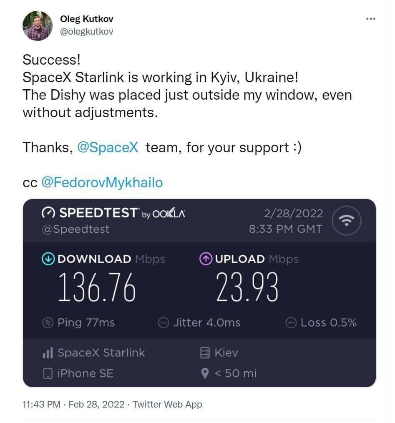The image size is (395, 423).
Task: Click the Twitter Web App source label
Action: [167, 404]
